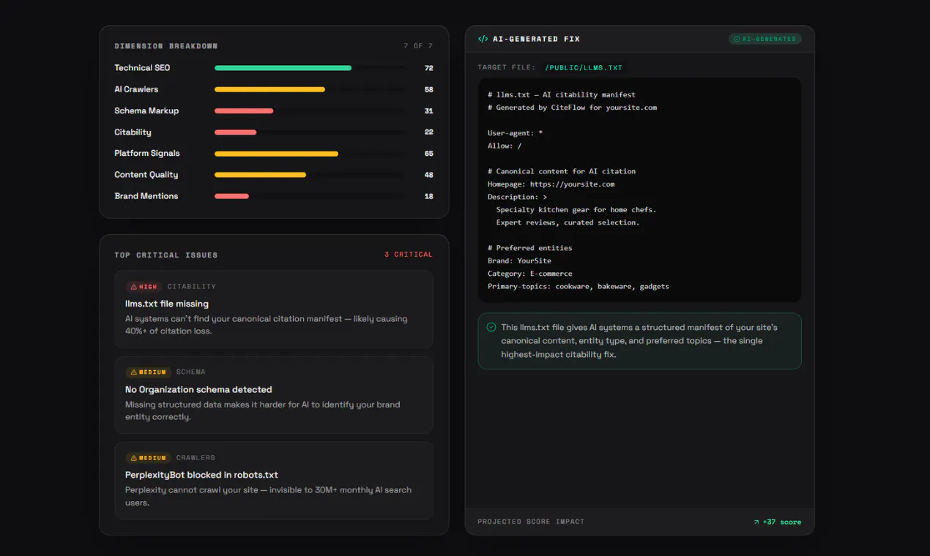Select the Technical SEO label
Image resolution: width=930 pixels, height=556 pixels.
(142, 68)
